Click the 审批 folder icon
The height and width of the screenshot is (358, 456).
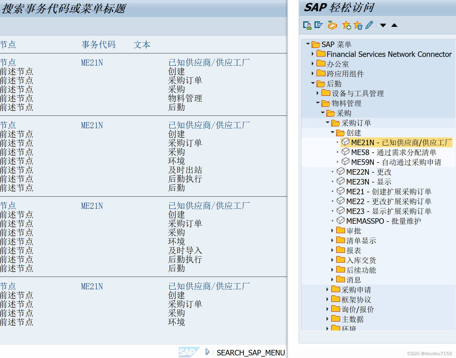click(341, 230)
